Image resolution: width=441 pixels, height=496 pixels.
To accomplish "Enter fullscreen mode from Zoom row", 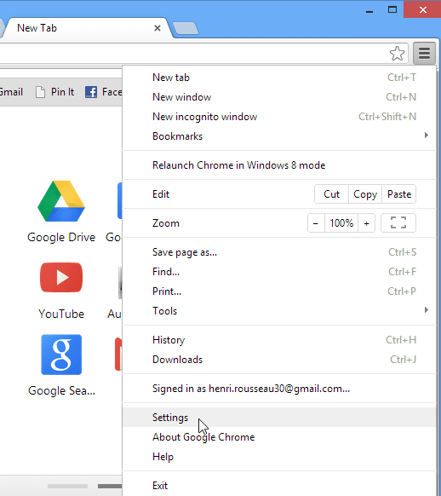I will click(x=398, y=223).
